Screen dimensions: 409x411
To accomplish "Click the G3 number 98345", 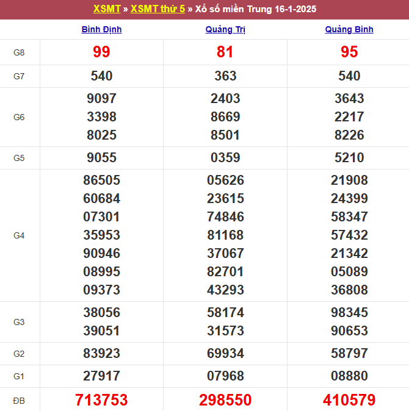I will (349, 313).
